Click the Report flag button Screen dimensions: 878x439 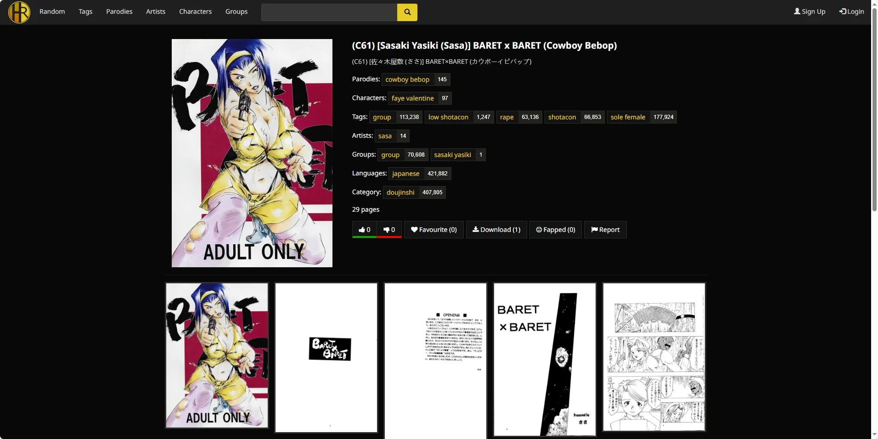coord(605,230)
